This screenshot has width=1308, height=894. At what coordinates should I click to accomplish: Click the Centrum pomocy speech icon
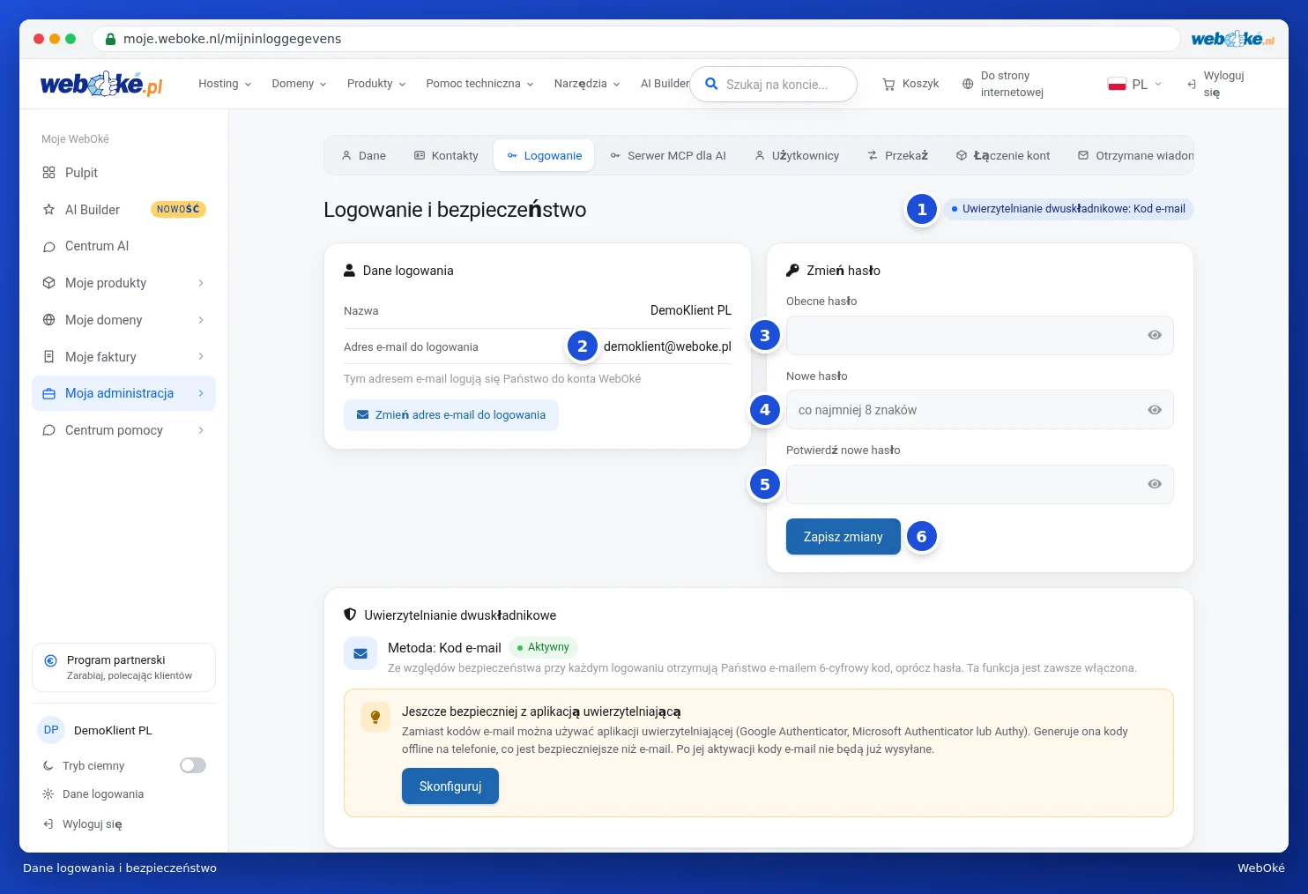coord(48,430)
